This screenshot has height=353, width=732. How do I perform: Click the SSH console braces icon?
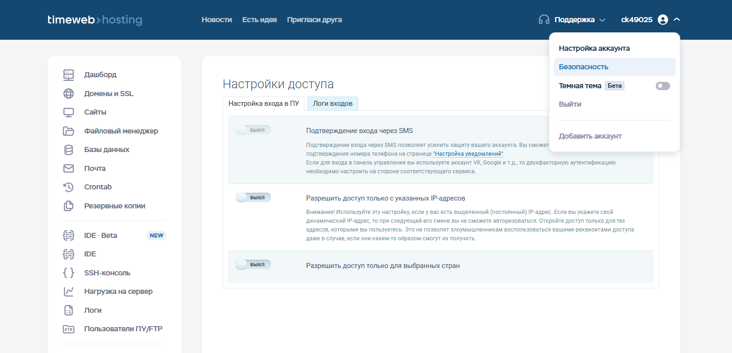(68, 273)
